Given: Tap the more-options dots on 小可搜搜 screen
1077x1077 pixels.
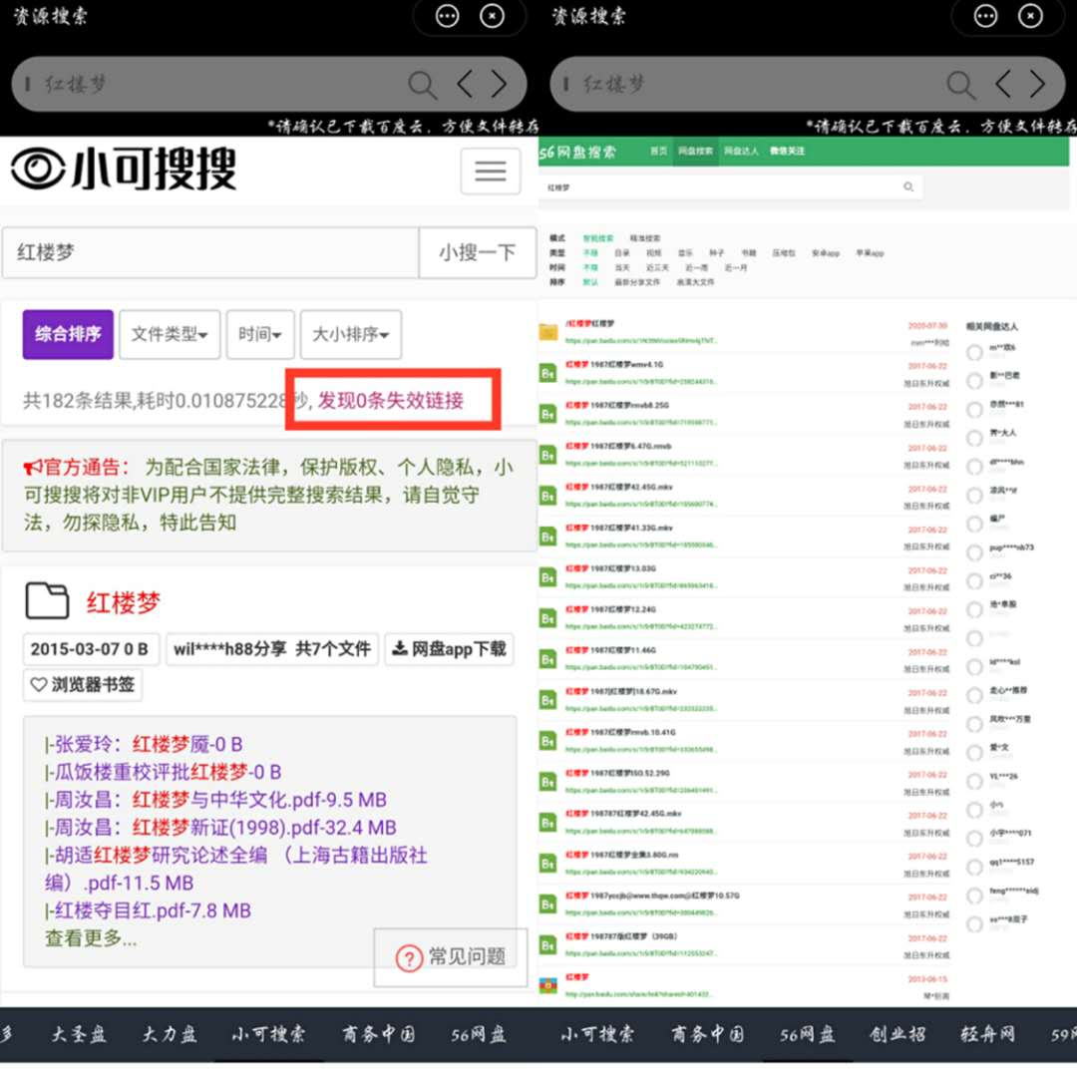Looking at the screenshot, I should coord(447,16).
